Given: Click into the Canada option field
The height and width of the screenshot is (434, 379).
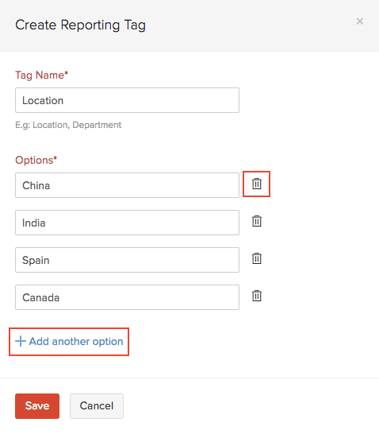Looking at the screenshot, I should click(x=127, y=297).
